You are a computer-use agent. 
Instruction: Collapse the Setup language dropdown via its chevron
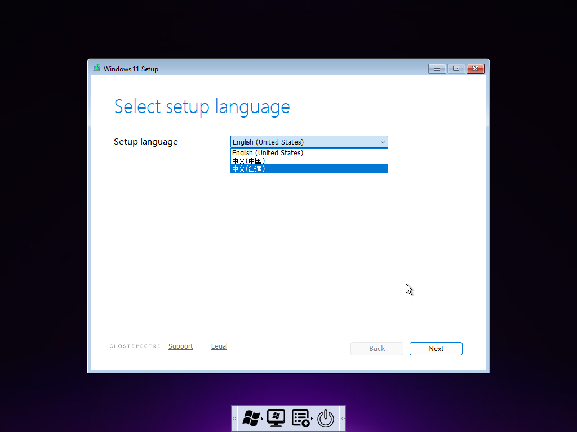[383, 142]
